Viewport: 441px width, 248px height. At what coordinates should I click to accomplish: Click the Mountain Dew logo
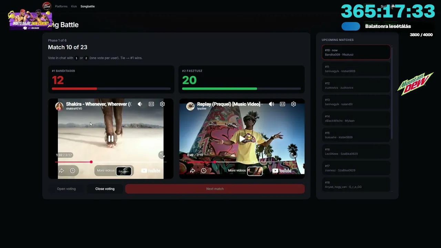coord(415,83)
